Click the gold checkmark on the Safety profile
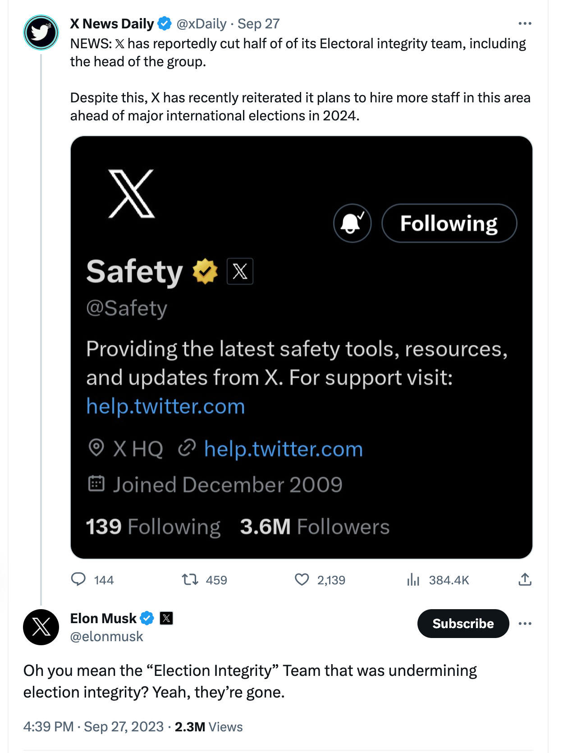Screen dimensions: 568x753 pos(205,271)
